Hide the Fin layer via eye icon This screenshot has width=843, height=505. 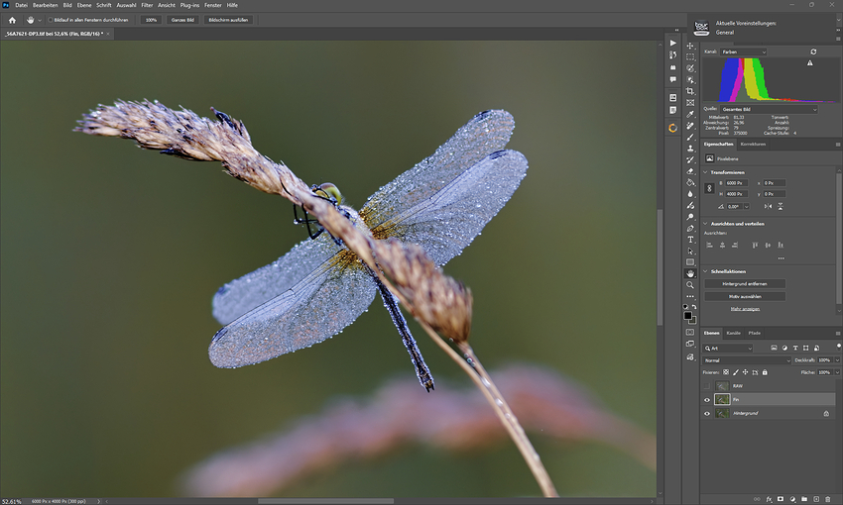(707, 400)
